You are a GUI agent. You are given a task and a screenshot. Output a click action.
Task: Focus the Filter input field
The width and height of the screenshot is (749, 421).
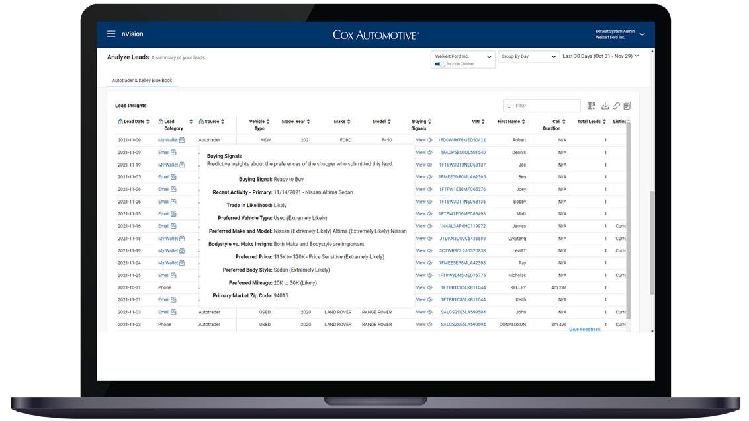pos(542,106)
